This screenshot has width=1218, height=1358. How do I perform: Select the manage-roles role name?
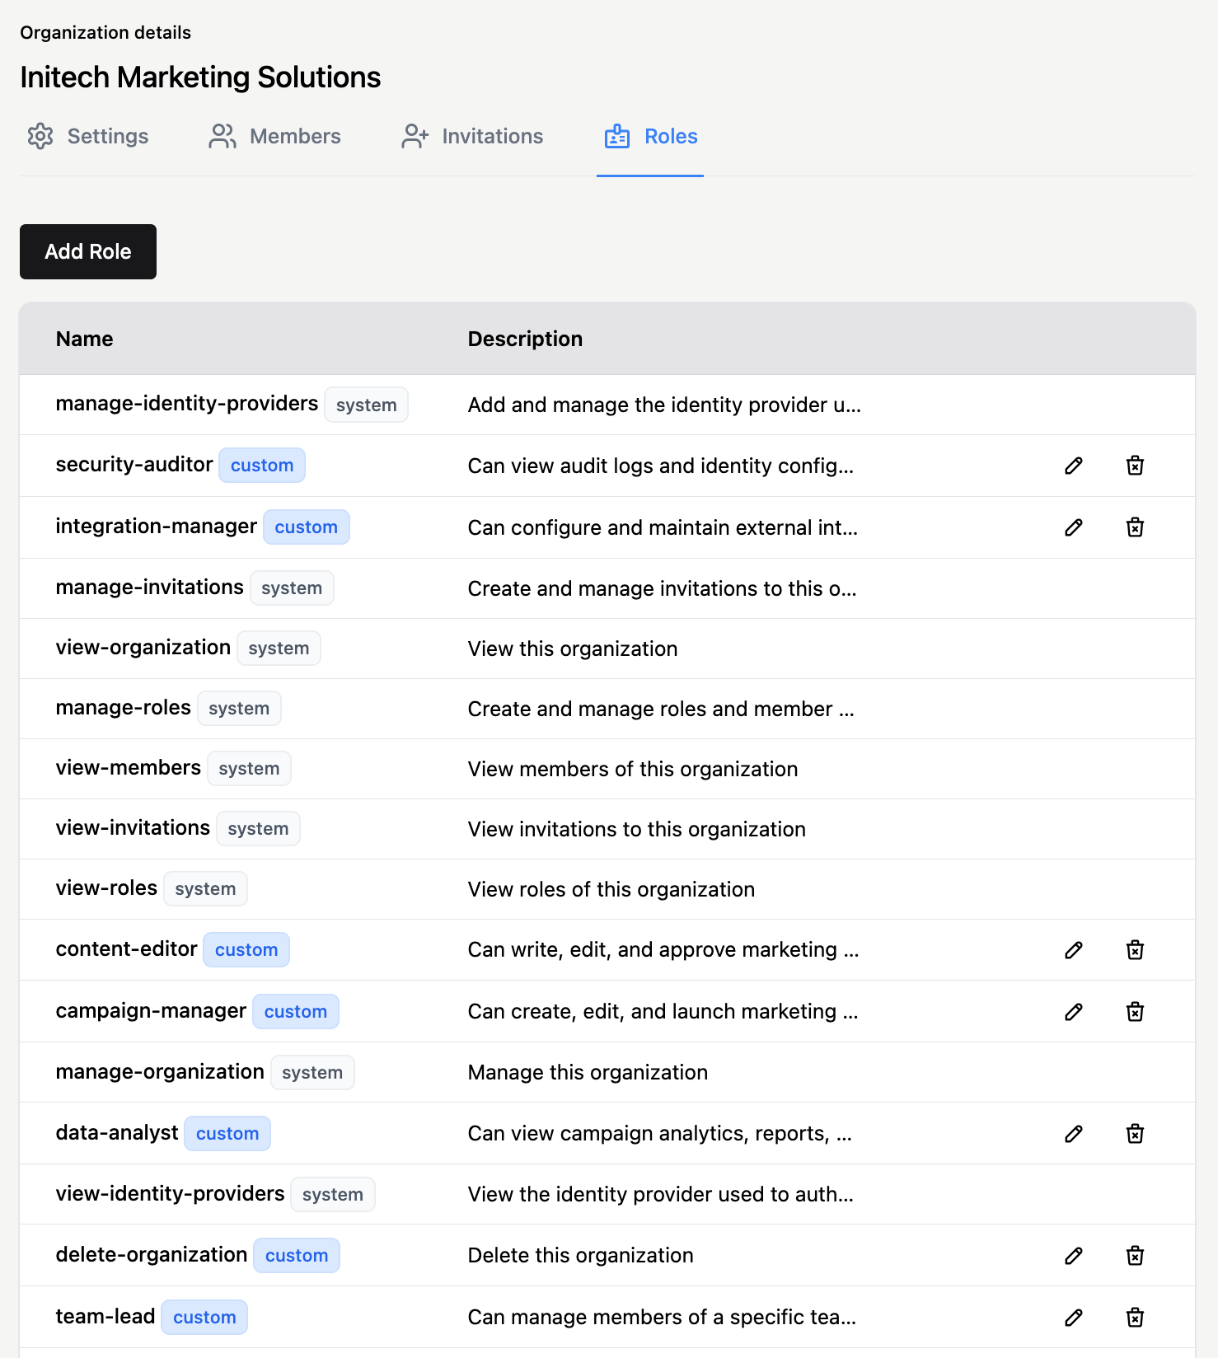pyautogui.click(x=123, y=708)
